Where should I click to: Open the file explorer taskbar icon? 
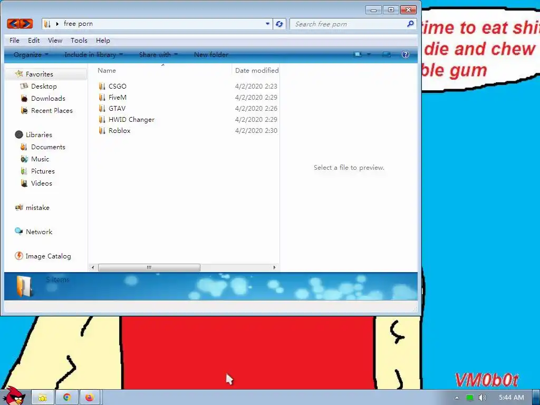coord(42,398)
